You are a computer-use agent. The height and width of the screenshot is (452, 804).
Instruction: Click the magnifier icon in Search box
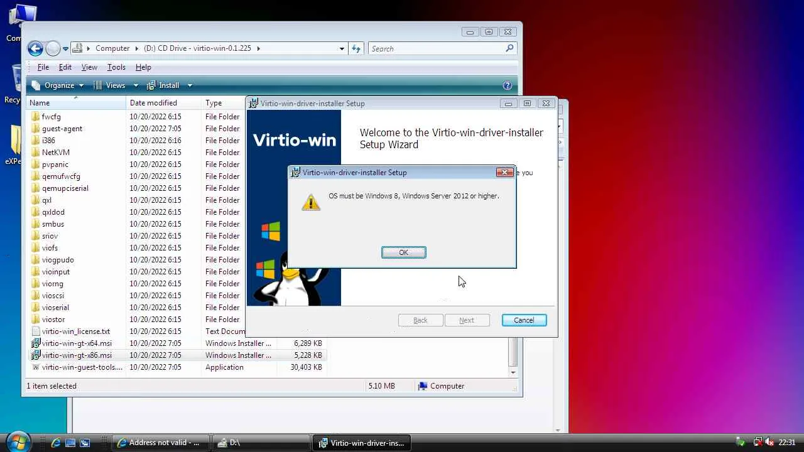(509, 48)
